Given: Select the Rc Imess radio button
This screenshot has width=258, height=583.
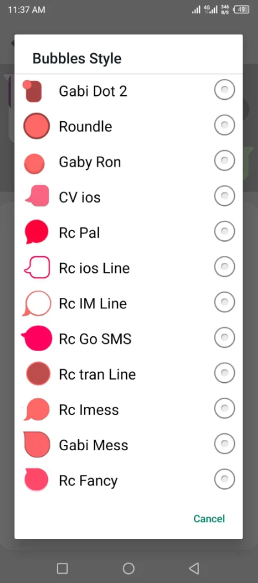Looking at the screenshot, I should tap(224, 408).
